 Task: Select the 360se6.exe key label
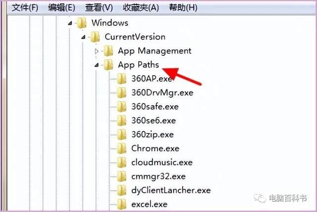[x=154, y=121]
